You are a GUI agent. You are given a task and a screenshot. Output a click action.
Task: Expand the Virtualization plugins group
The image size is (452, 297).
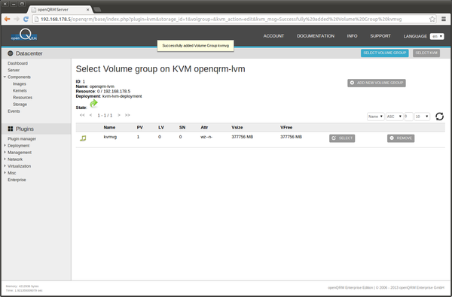tap(5, 165)
